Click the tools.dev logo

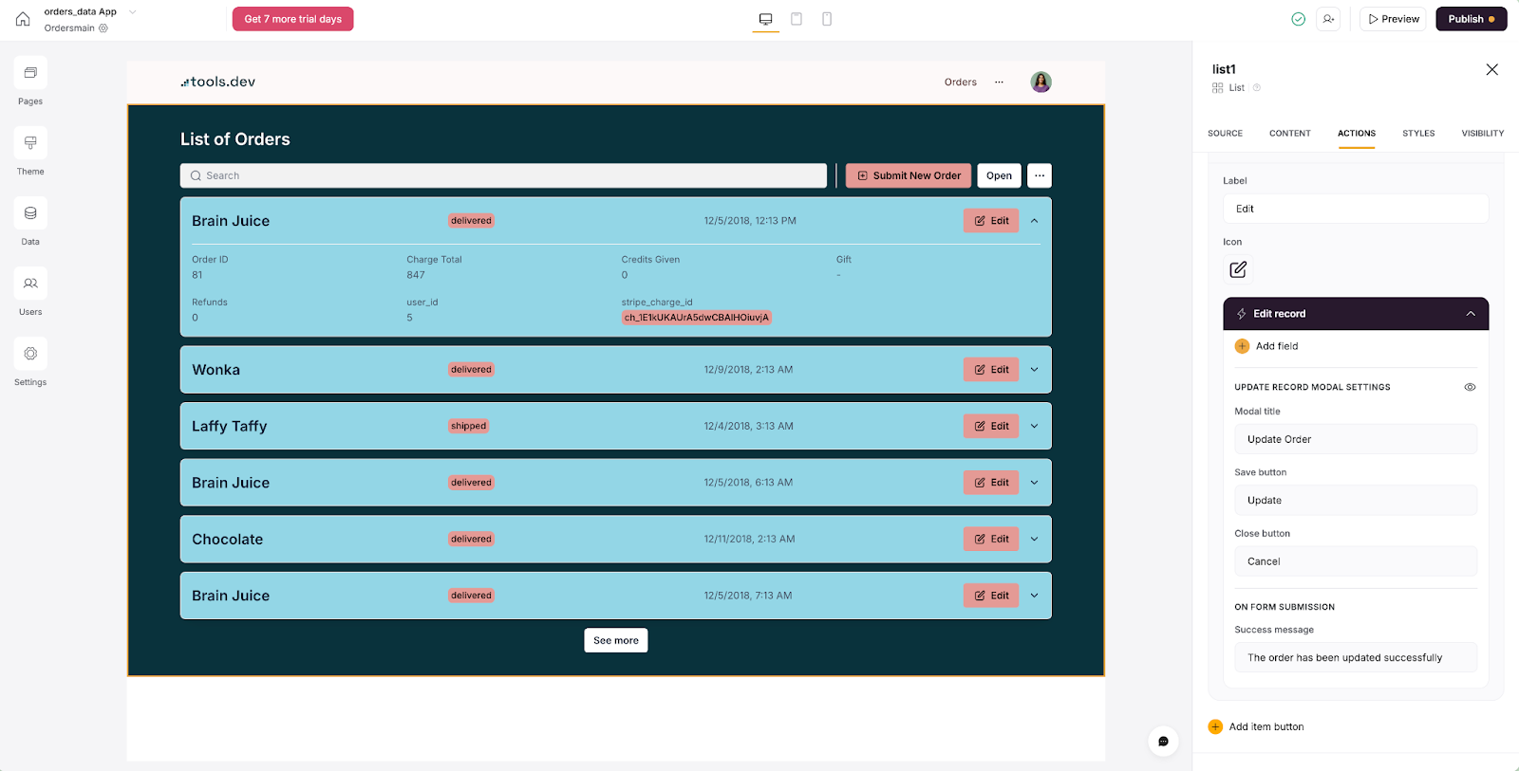pyautogui.click(x=218, y=83)
